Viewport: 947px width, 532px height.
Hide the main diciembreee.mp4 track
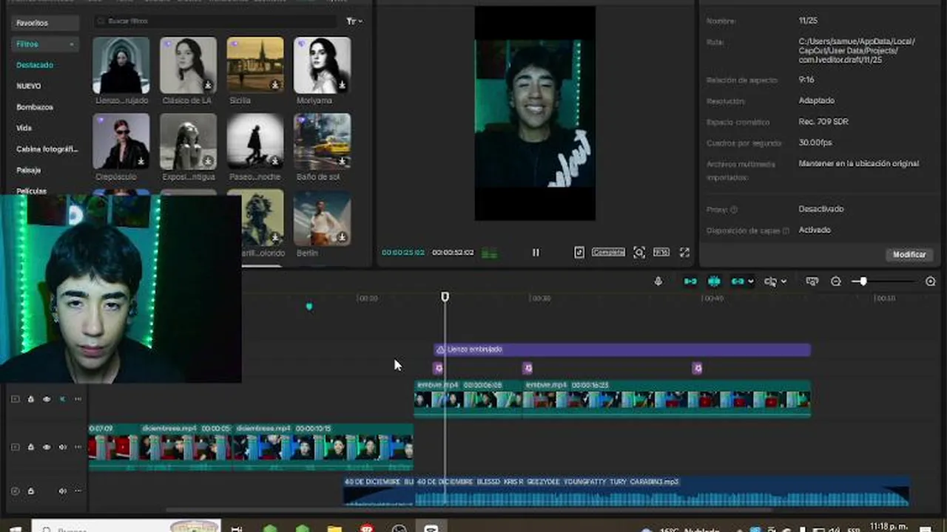(x=47, y=448)
